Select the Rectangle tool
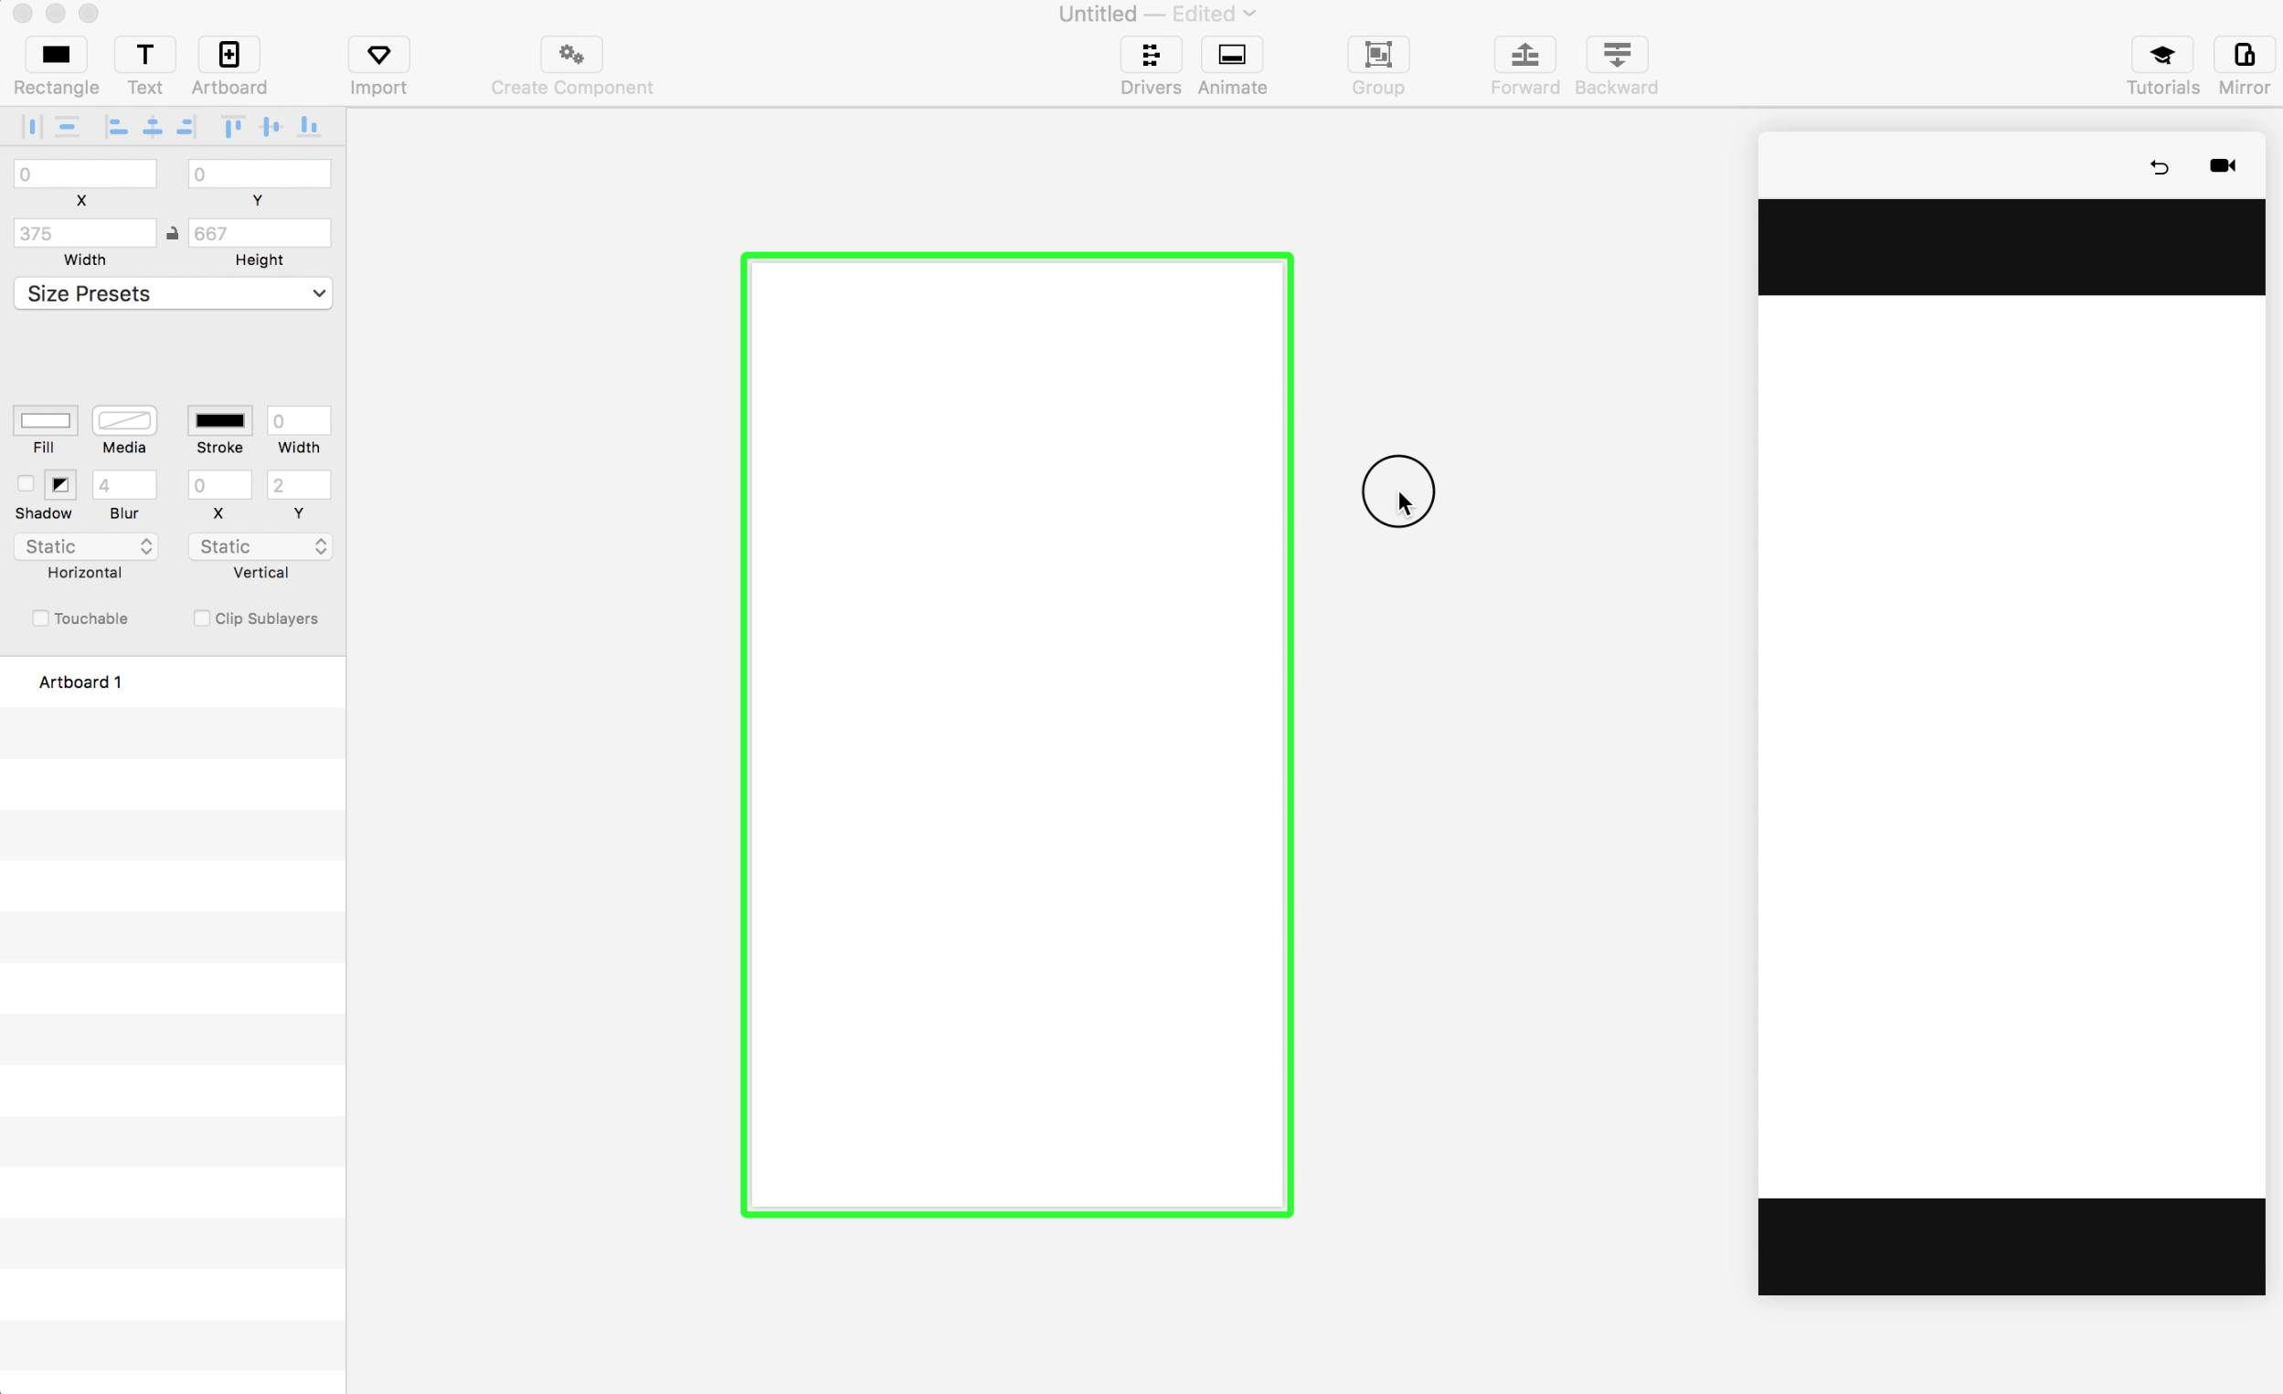 coord(56,56)
